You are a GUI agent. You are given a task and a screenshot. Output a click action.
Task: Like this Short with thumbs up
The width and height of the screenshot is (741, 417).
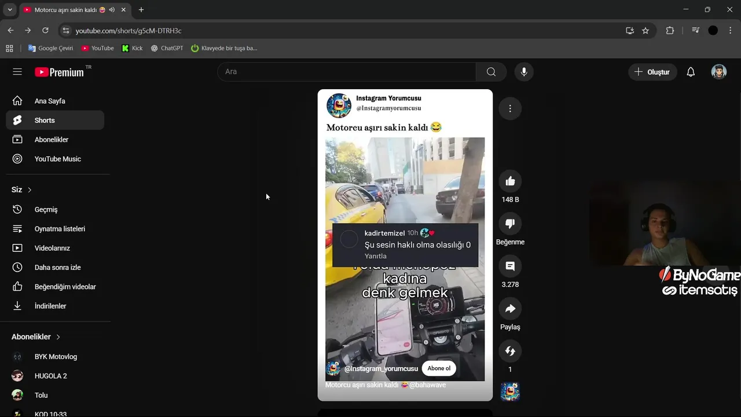point(510,181)
